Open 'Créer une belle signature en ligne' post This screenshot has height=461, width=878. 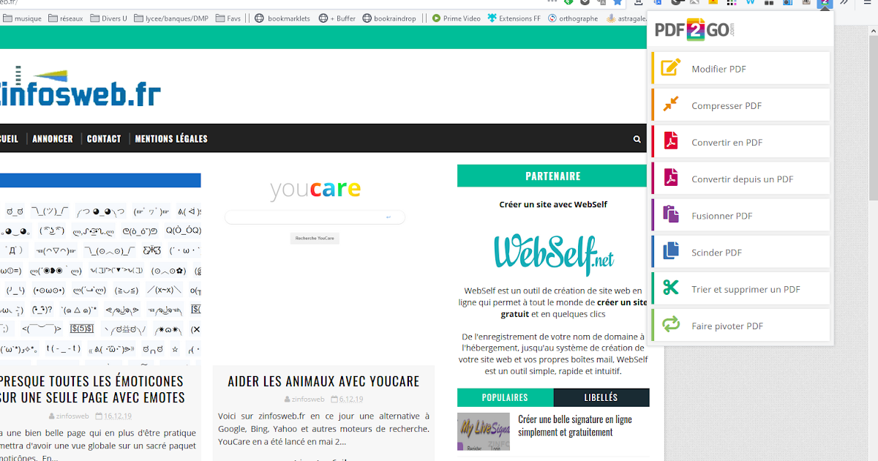[575, 425]
